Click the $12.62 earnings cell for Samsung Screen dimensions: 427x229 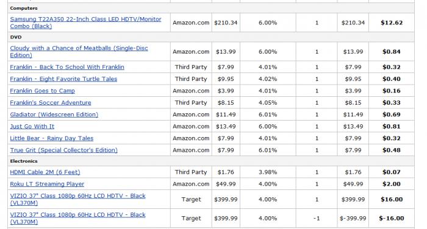[x=392, y=23]
